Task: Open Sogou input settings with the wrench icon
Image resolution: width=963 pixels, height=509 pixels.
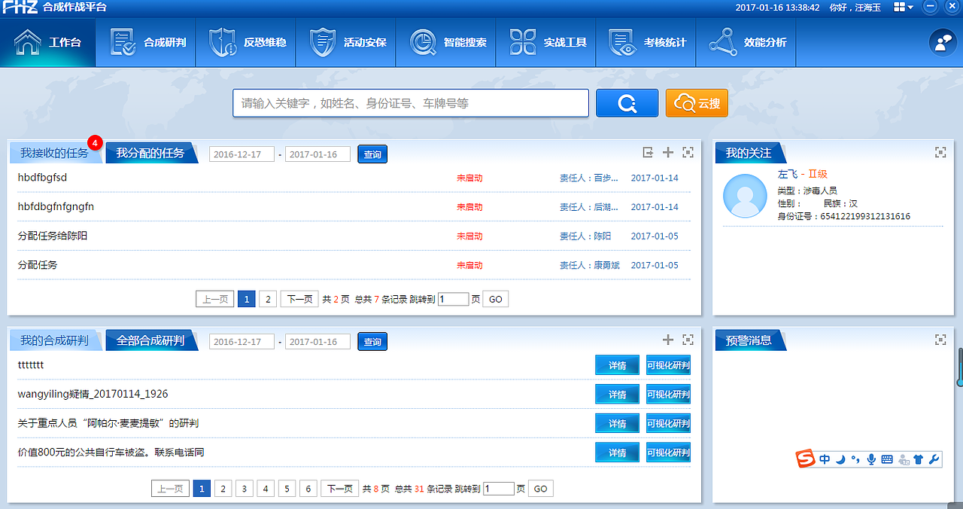Action: tap(935, 459)
